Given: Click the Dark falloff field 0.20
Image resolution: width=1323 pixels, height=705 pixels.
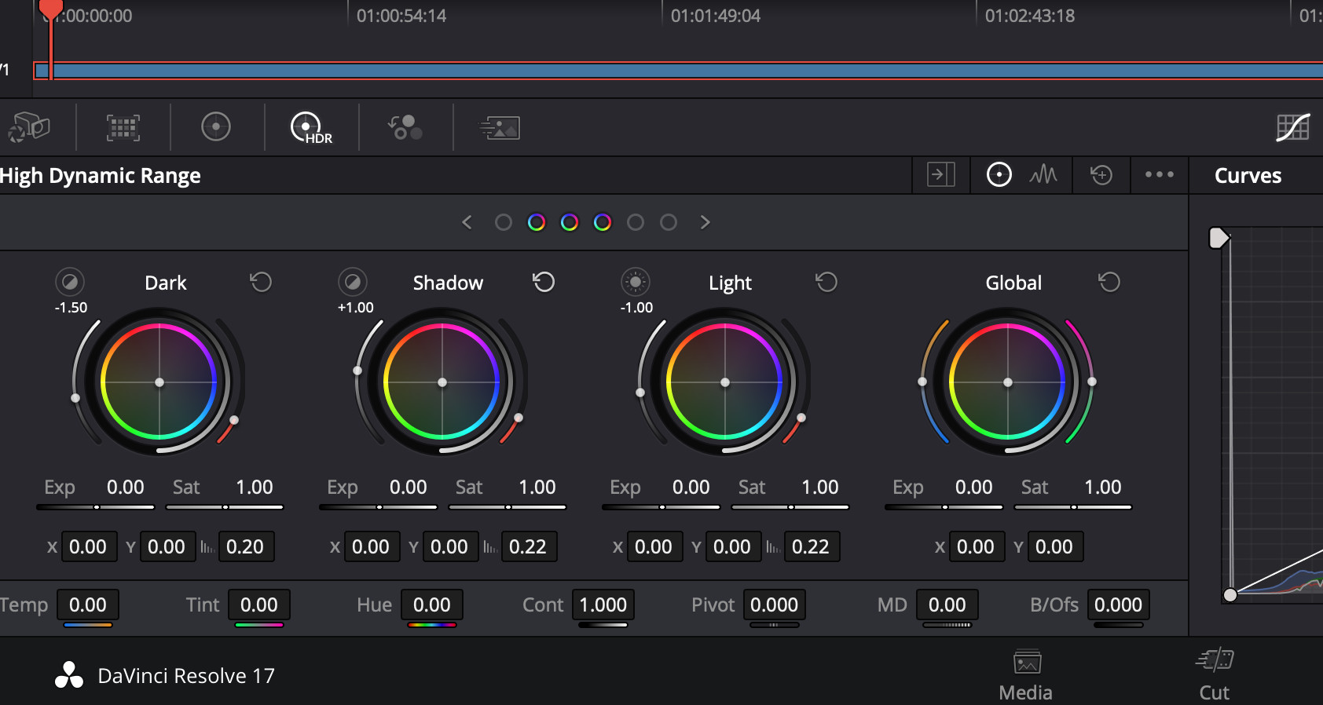Looking at the screenshot, I should click(x=245, y=546).
